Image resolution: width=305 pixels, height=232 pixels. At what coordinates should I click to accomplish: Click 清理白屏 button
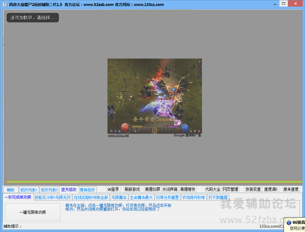tap(152, 190)
